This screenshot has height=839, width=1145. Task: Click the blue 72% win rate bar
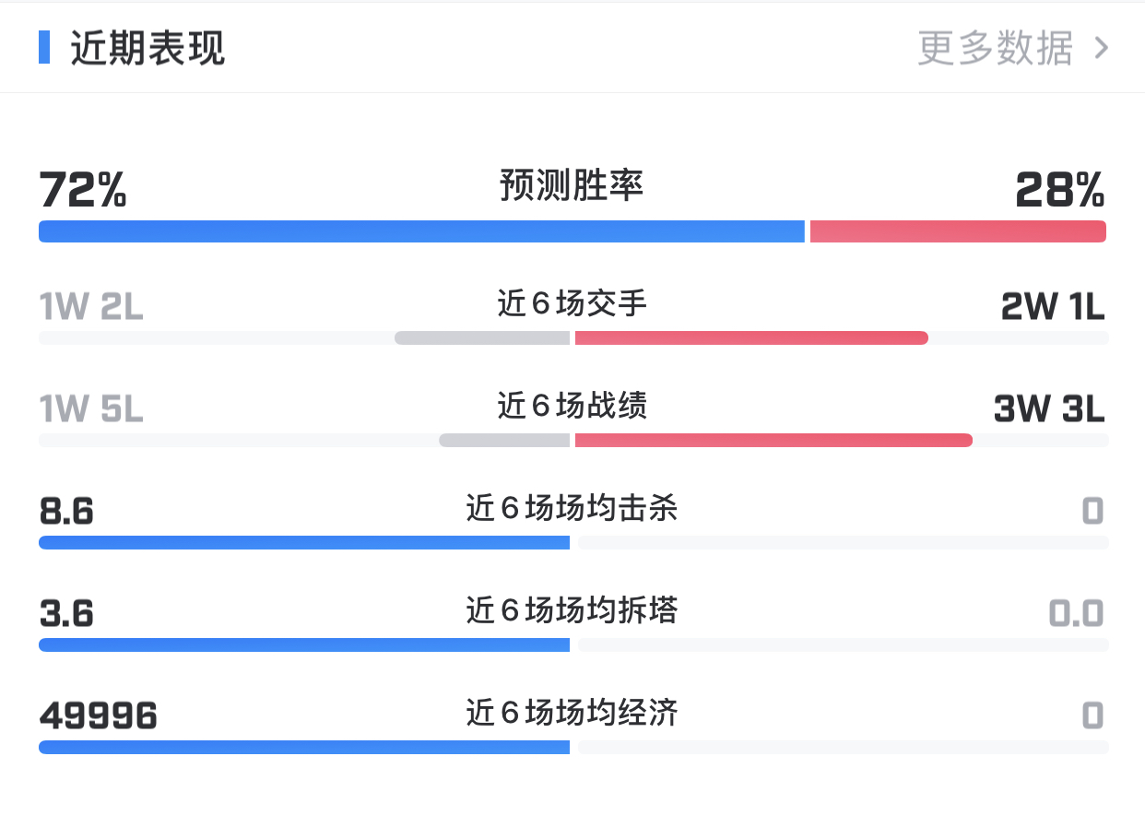pos(421,231)
